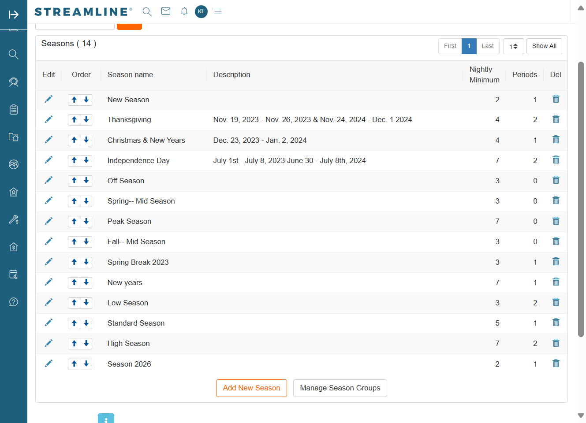
Task: Move Spring Break 2023 up
Action: (74, 262)
